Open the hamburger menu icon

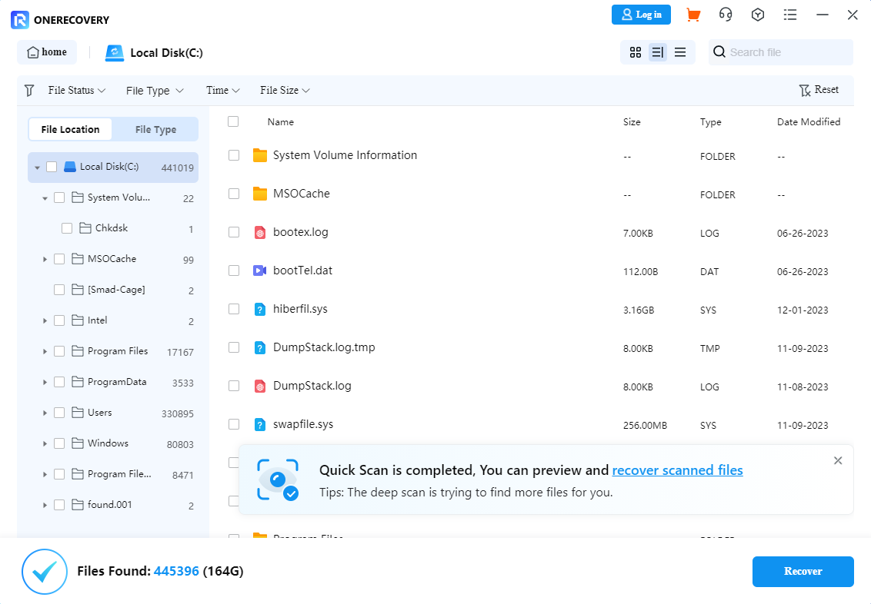(790, 15)
